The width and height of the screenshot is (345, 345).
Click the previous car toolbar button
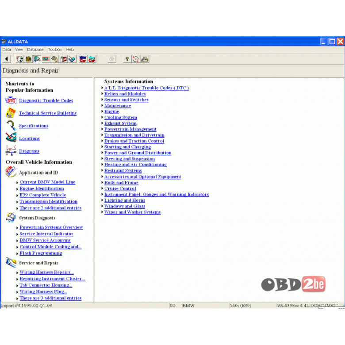click(x=92, y=59)
